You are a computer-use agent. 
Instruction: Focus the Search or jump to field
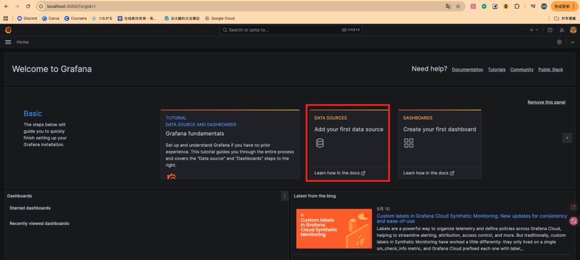click(291, 30)
